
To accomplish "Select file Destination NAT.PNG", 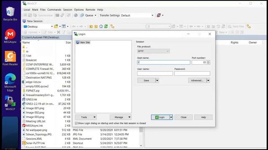I will (x=39, y=77).
